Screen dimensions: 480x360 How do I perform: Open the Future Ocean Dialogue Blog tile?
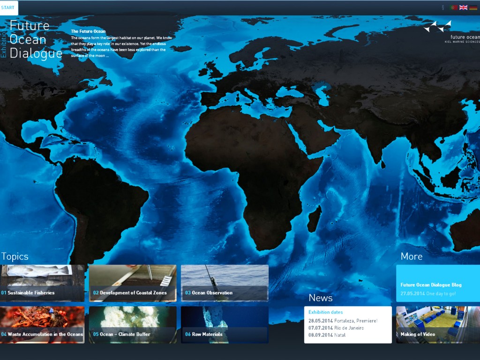point(438,283)
